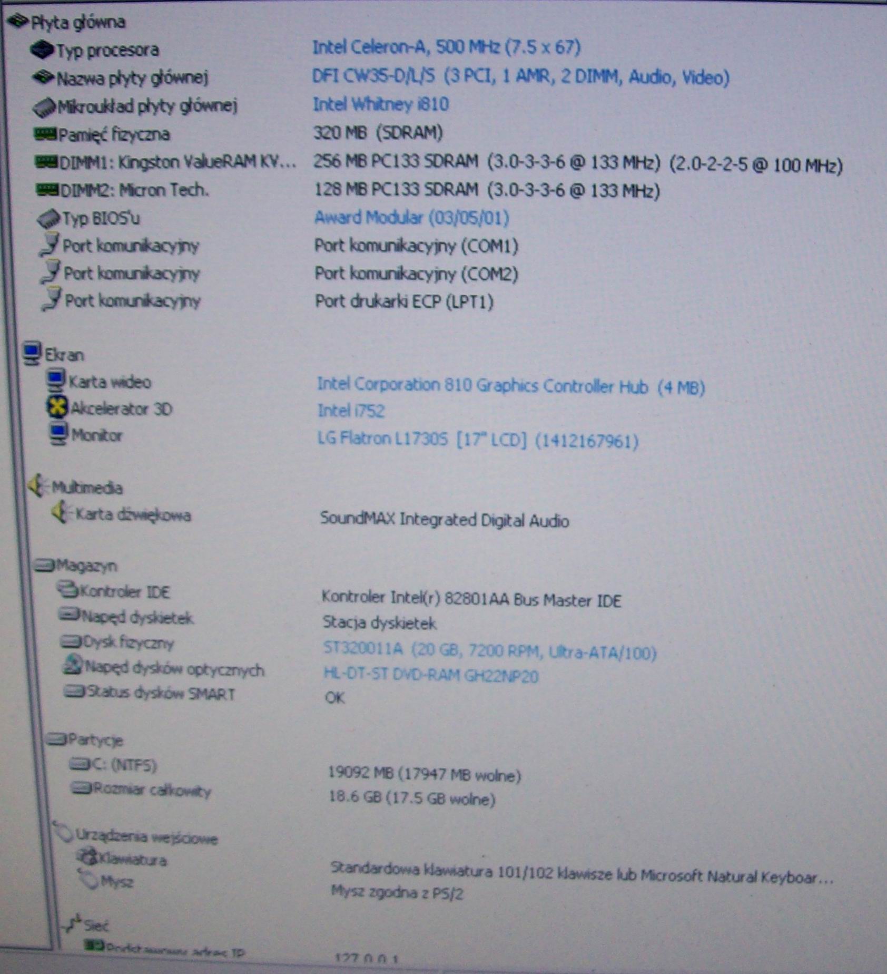This screenshot has width=887, height=974.
Task: Click the Płyta główna section icon
Action: click(17, 21)
